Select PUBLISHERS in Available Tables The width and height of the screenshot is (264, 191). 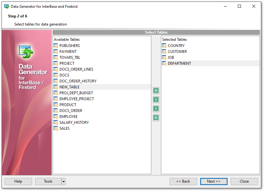pos(69,46)
